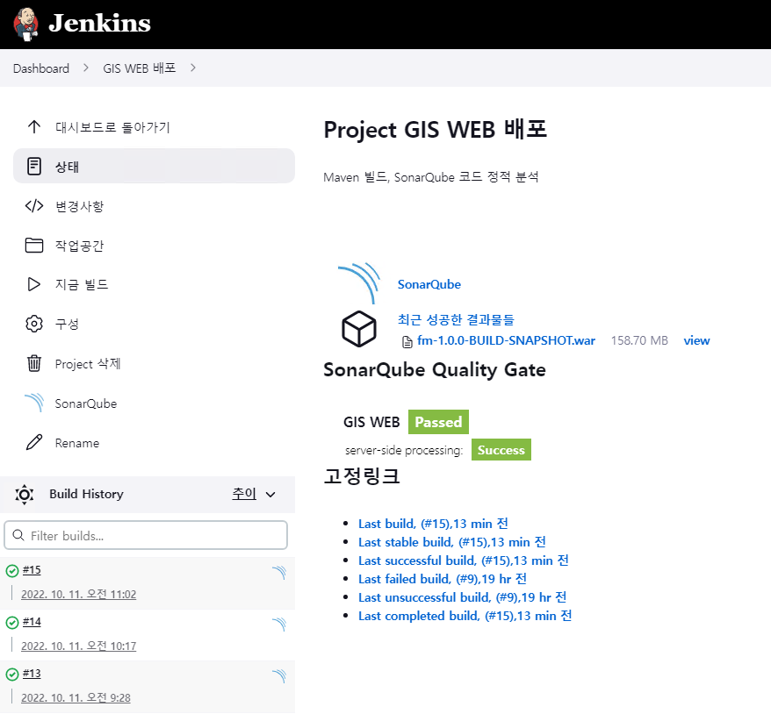
Task: Click the up arrow back-to-dashboard icon
Action: pyautogui.click(x=34, y=127)
